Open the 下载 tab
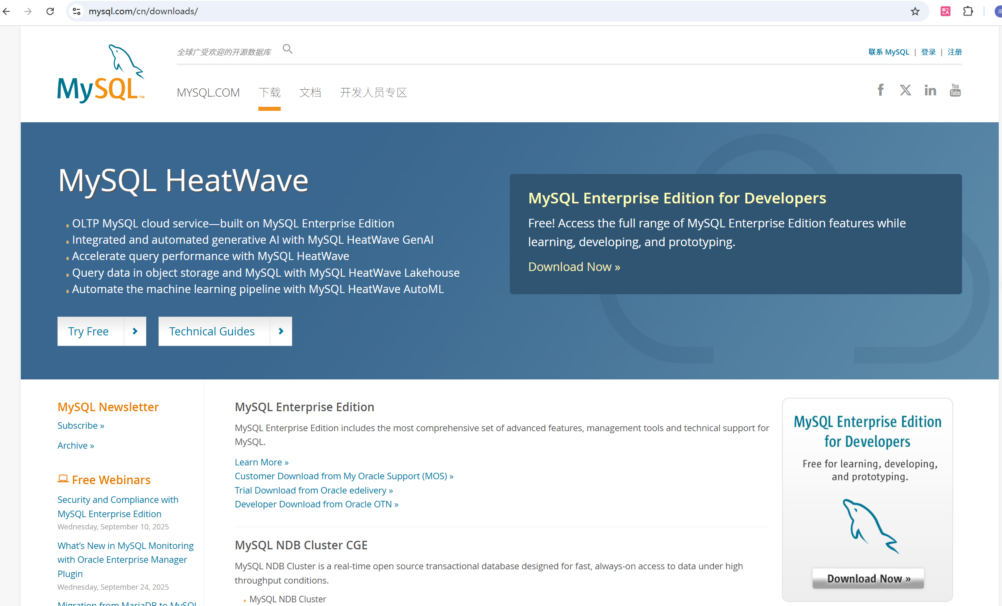The image size is (1002, 606). click(269, 93)
